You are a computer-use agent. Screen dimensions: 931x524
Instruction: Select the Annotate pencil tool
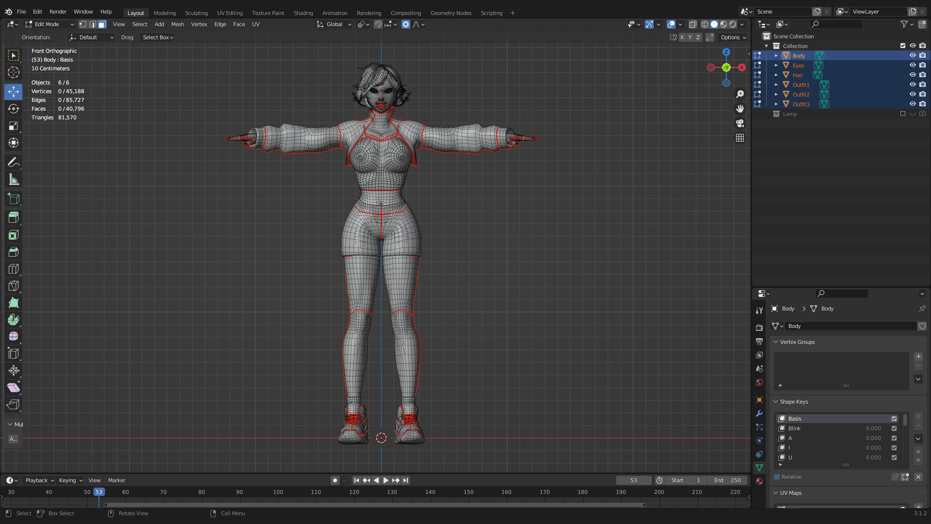tap(14, 162)
